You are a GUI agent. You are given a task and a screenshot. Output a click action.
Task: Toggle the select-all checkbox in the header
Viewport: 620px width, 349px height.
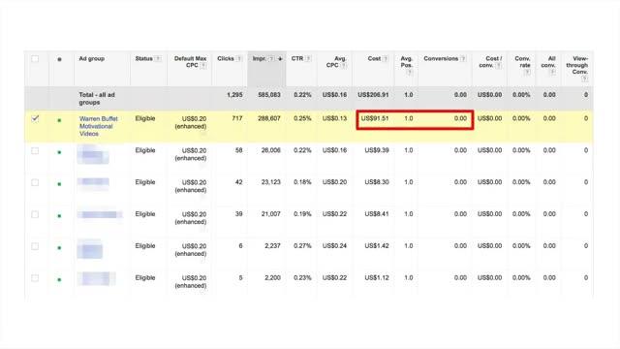(x=35, y=59)
